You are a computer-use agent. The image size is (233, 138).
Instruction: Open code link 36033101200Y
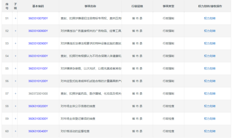[38, 81]
